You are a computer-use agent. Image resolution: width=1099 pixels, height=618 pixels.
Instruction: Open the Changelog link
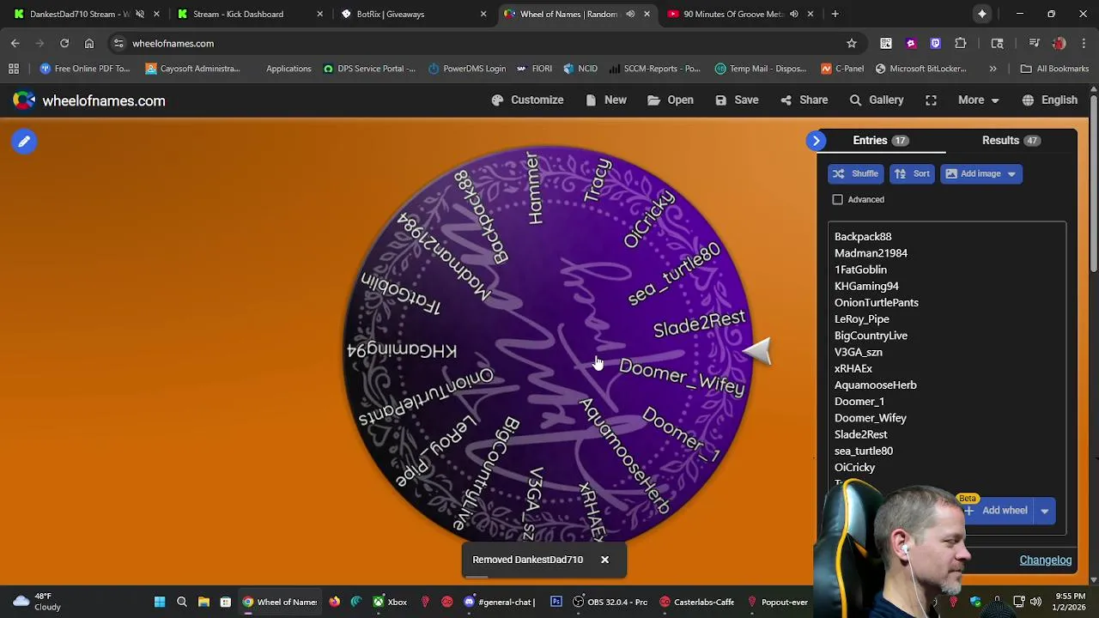[1046, 560]
